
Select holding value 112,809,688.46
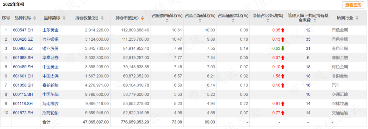click(x=135, y=30)
